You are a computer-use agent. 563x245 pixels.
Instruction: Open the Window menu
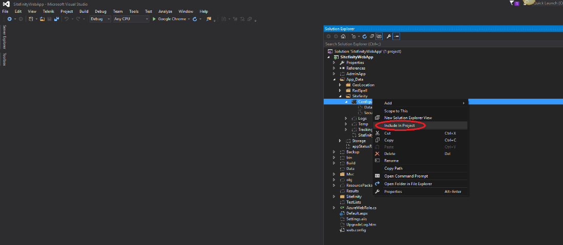pyautogui.click(x=185, y=11)
